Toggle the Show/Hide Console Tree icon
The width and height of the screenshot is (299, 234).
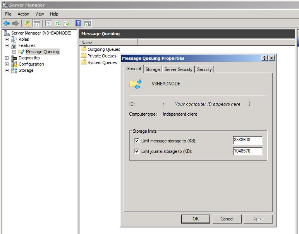(x=36, y=24)
